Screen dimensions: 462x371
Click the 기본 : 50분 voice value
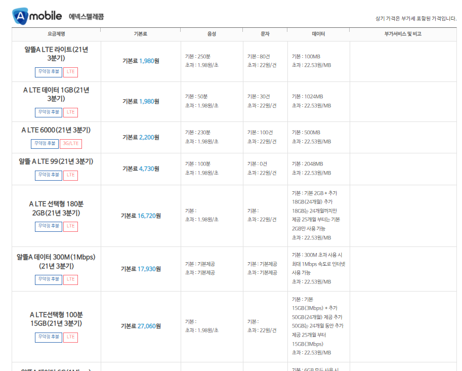(x=196, y=97)
